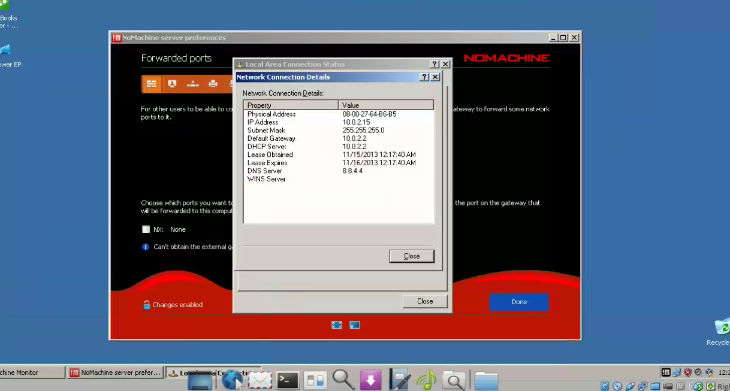This screenshot has width=730, height=391.
Task: Open the monitor/user settings icon in NoMachine toolbar
Action: coord(172,84)
